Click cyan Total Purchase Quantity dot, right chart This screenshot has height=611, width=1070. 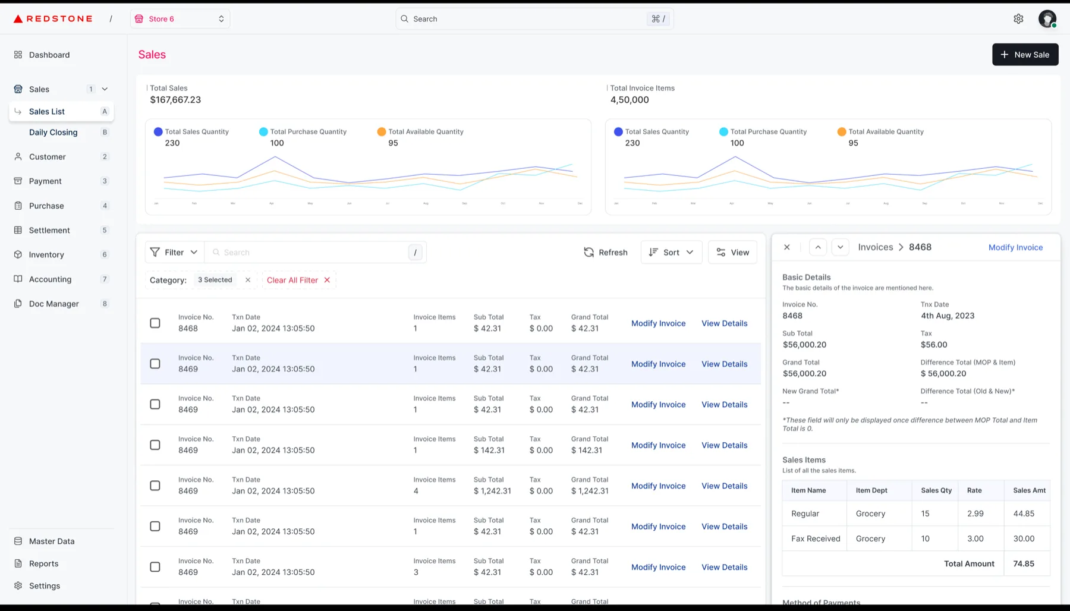coord(723,132)
